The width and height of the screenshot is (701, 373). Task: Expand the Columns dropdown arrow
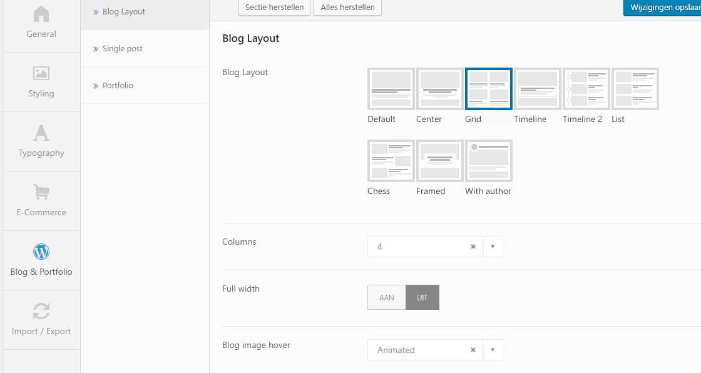tap(493, 247)
